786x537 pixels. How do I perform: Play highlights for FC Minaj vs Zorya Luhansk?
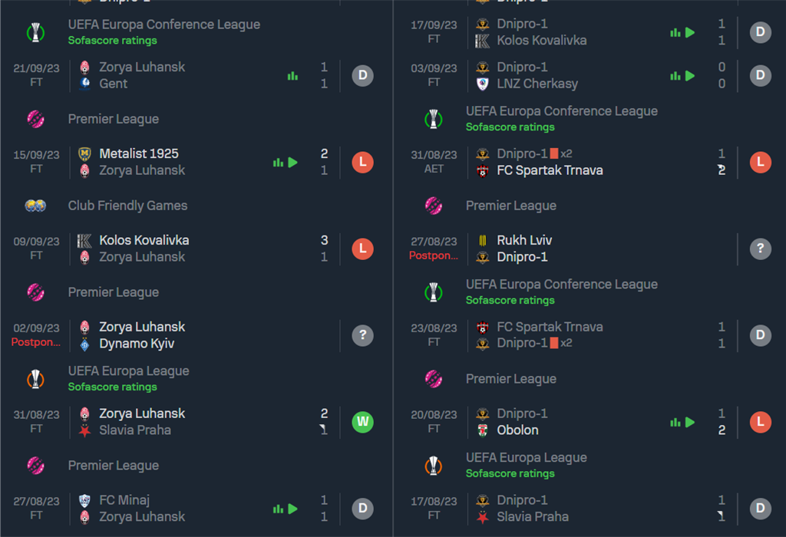coord(293,509)
